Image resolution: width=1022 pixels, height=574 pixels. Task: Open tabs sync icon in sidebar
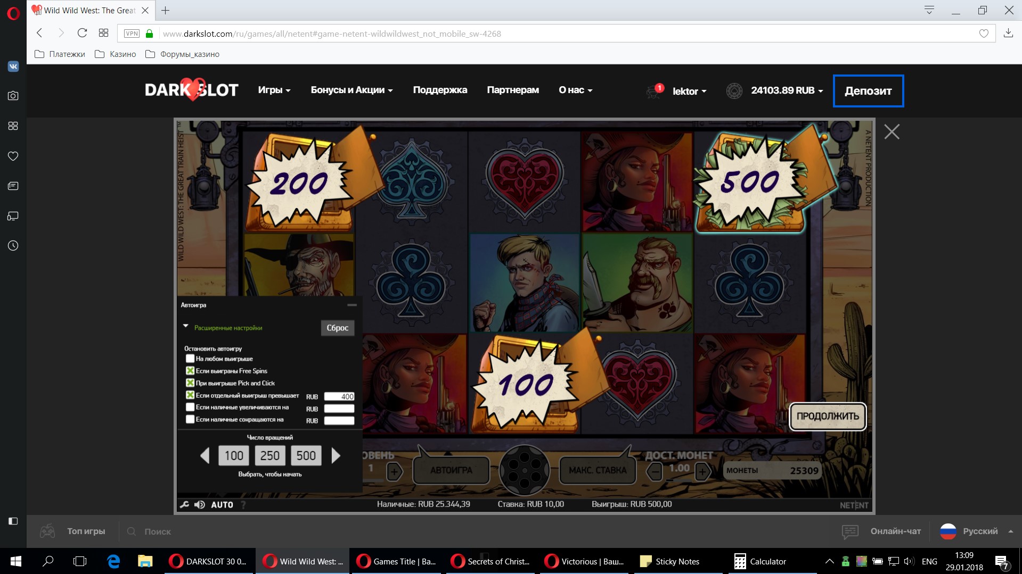pos(13,216)
